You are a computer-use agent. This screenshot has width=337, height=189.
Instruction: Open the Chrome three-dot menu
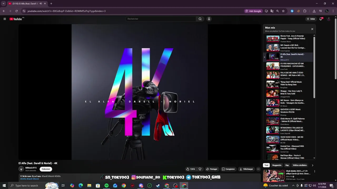click(x=333, y=11)
